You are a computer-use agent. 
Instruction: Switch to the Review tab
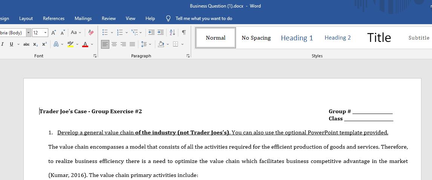point(109,18)
